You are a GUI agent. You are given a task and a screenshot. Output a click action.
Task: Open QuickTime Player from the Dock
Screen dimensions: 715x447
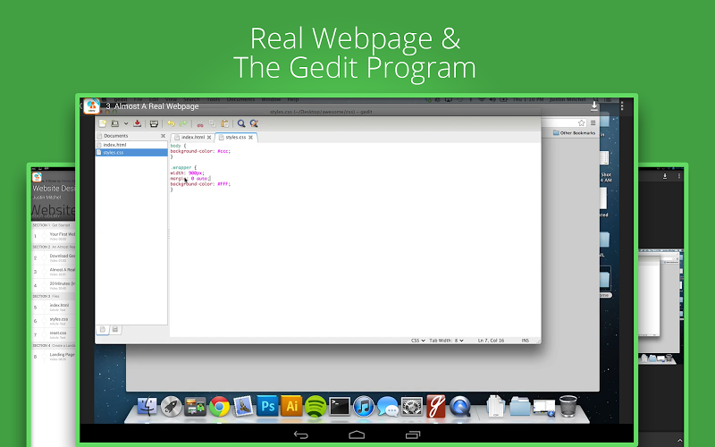460,406
